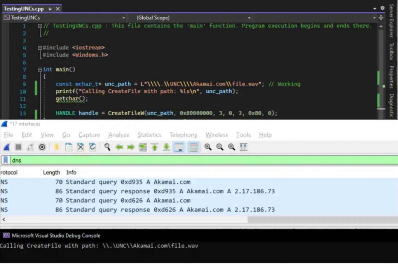398x264 pixels.
Task: Collapse the main function at line 7
Action: click(x=40, y=69)
